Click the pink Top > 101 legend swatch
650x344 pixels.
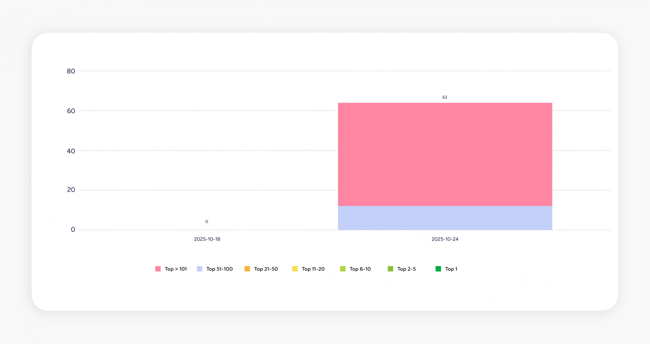click(158, 269)
